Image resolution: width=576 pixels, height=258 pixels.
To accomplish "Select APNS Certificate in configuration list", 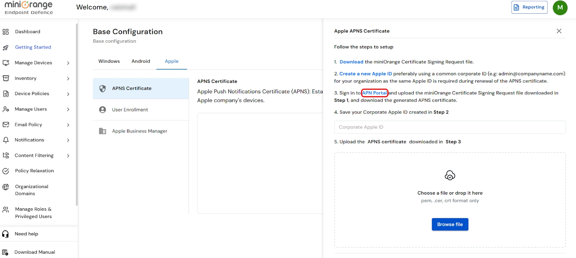I will 141,89.
